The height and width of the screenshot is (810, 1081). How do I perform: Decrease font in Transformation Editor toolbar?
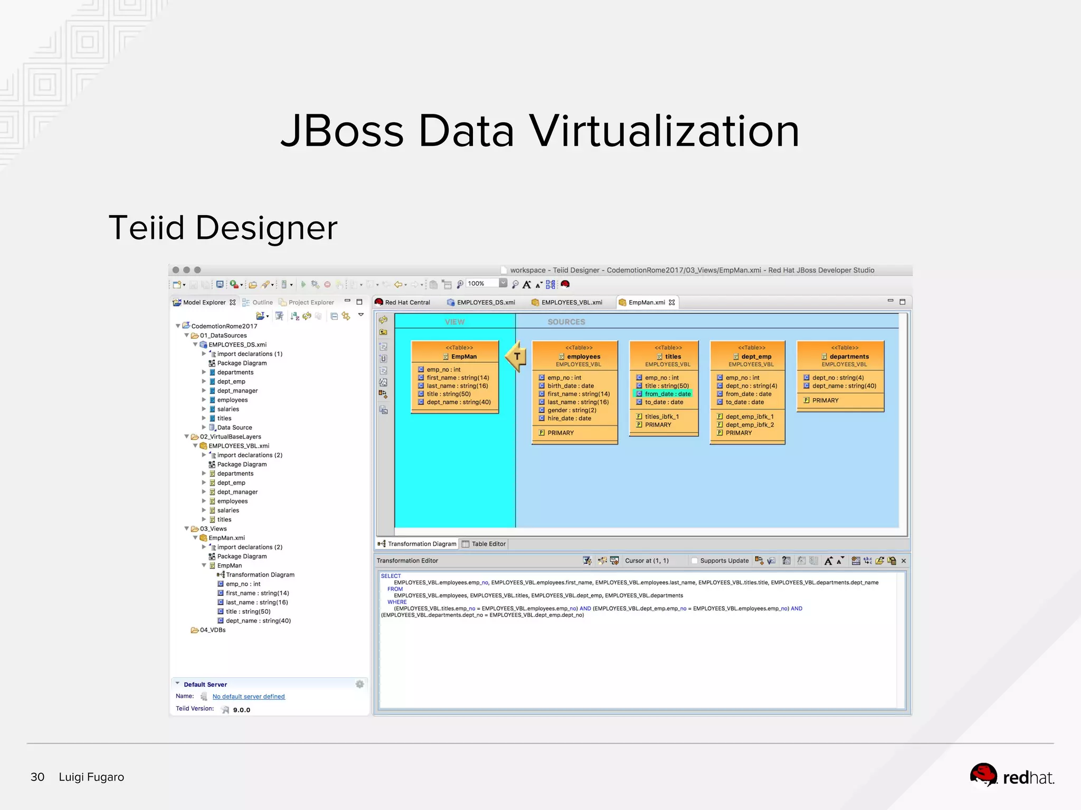(840, 560)
